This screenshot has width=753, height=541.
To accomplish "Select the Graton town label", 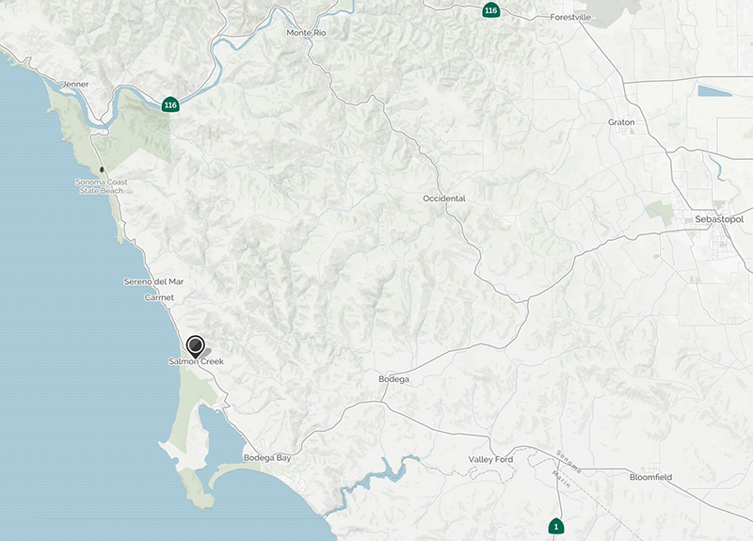I will pyautogui.click(x=621, y=122).
